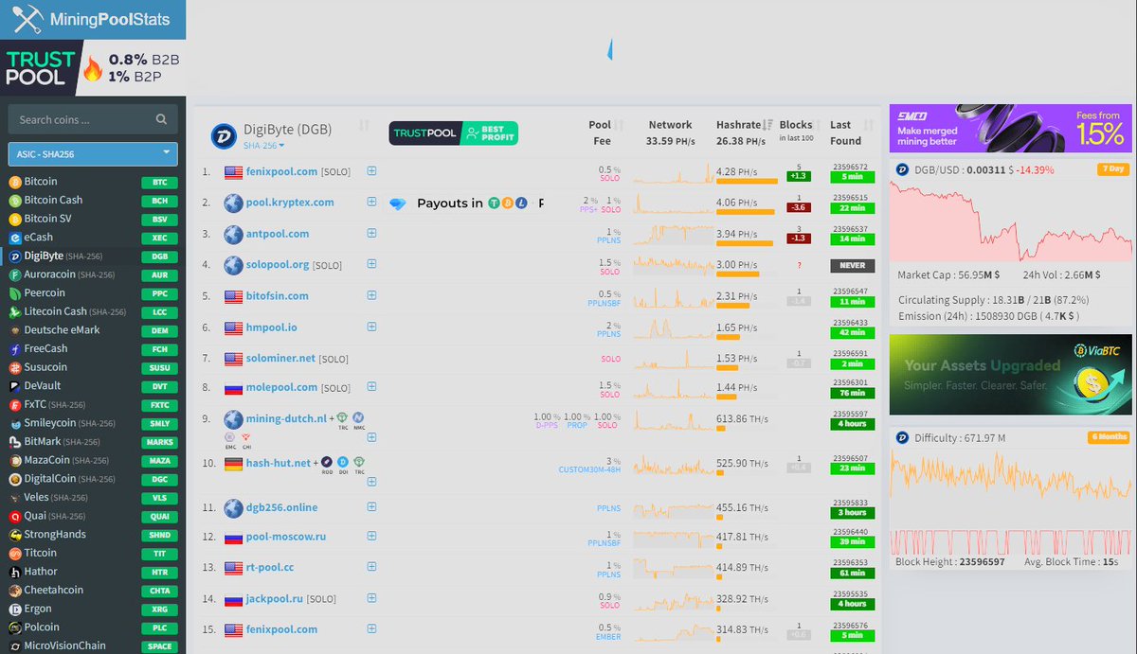This screenshot has height=654, width=1137.
Task: Sort by pool name arrows beside DigiByte
Action: [x=364, y=126]
